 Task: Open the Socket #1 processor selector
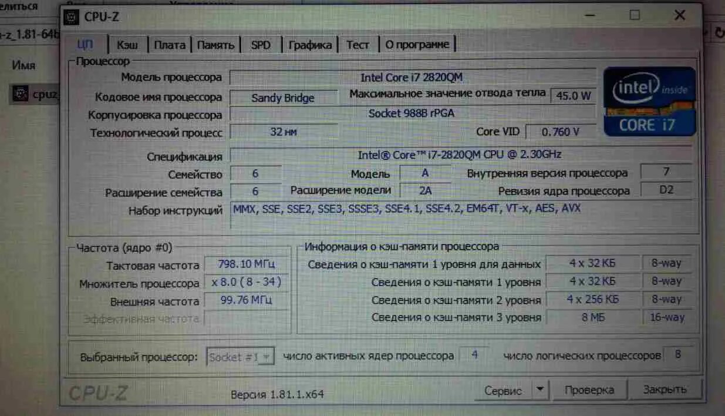[x=240, y=356]
